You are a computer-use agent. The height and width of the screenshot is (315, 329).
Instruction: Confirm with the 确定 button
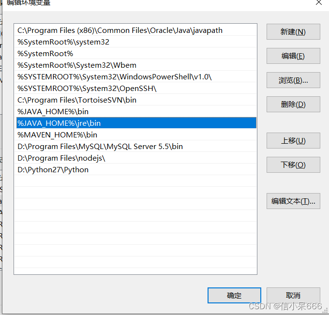coord(234,295)
